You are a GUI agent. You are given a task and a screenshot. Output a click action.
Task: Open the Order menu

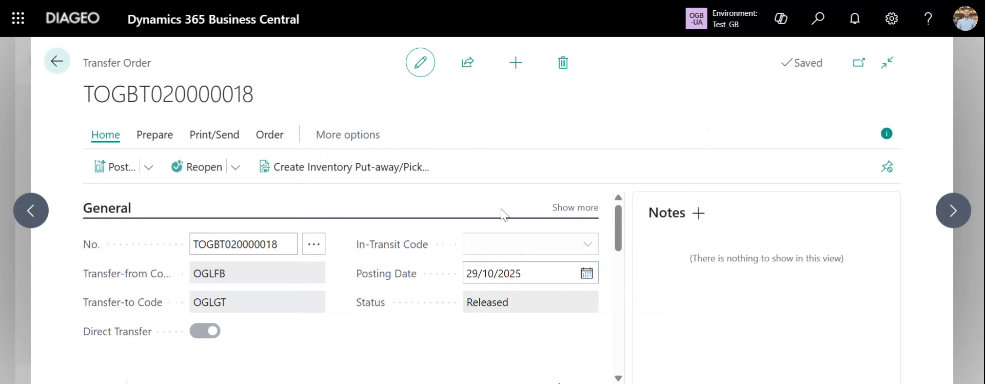tap(270, 135)
